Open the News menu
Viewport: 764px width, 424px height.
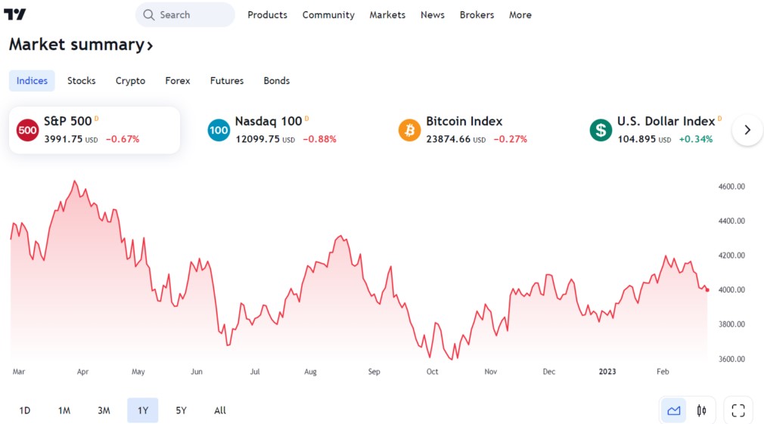click(x=433, y=14)
